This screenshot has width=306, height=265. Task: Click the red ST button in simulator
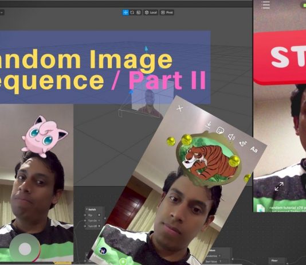coord(280,57)
